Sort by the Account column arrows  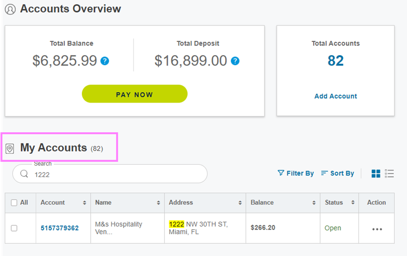click(x=84, y=203)
